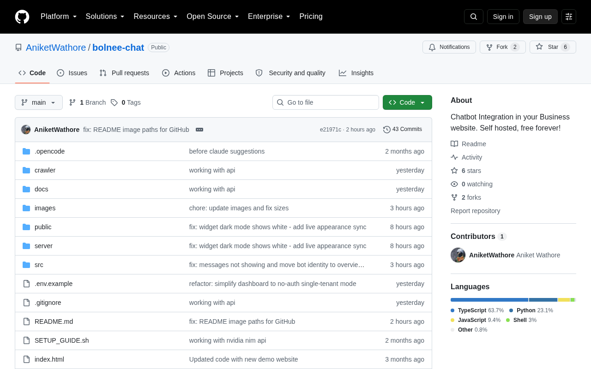Open the 1 Branch link
591x369 pixels.
coord(87,102)
